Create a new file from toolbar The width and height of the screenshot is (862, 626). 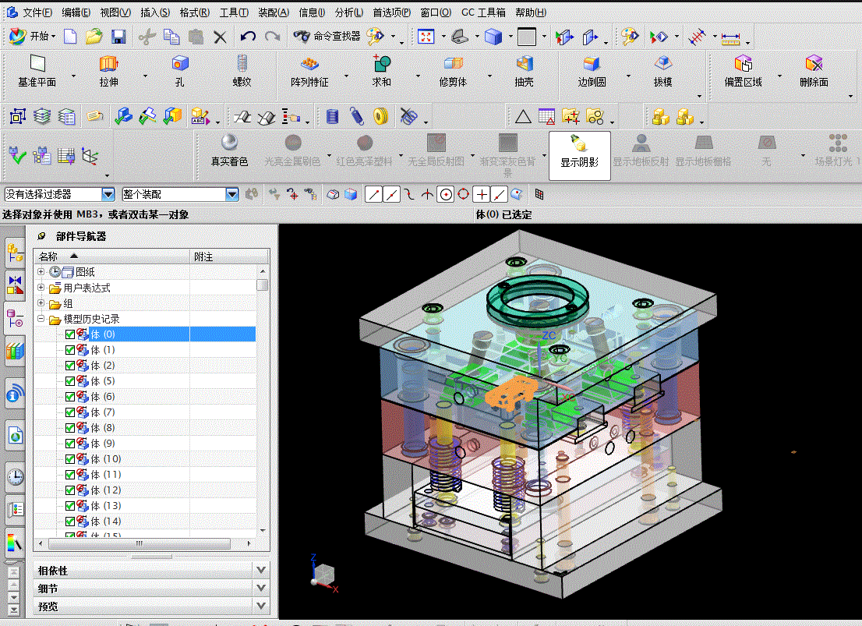(x=70, y=37)
